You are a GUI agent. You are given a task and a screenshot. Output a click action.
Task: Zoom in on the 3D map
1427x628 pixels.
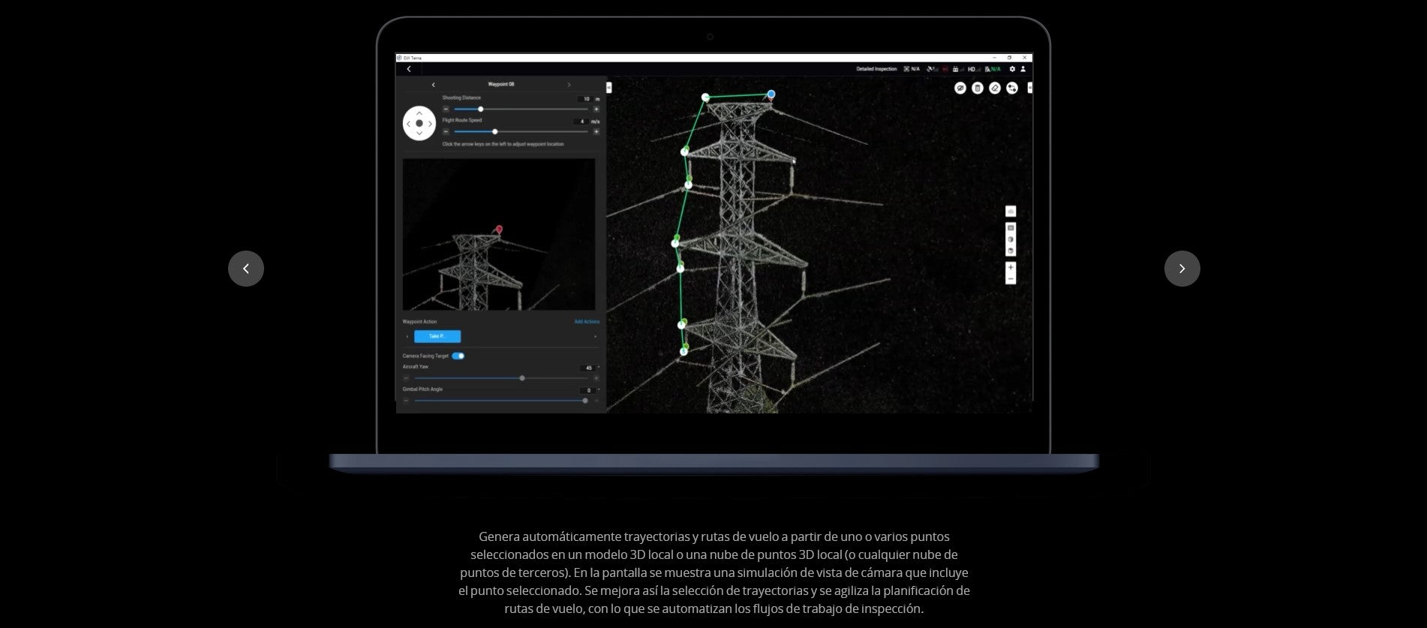tap(1011, 268)
